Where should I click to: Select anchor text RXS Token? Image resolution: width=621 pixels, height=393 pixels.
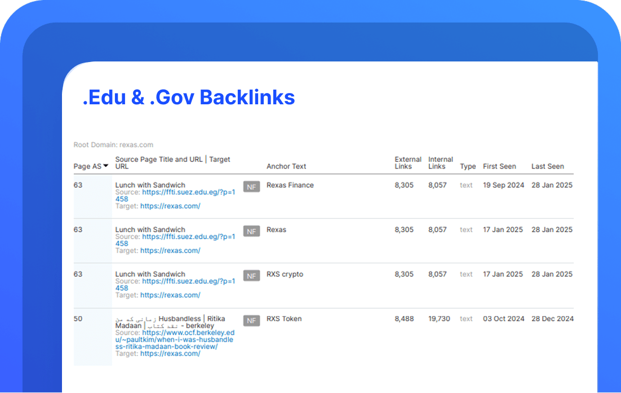click(284, 319)
